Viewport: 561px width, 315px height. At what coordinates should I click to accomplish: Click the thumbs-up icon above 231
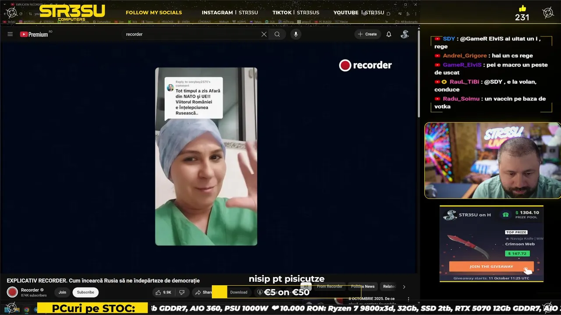pos(522,8)
